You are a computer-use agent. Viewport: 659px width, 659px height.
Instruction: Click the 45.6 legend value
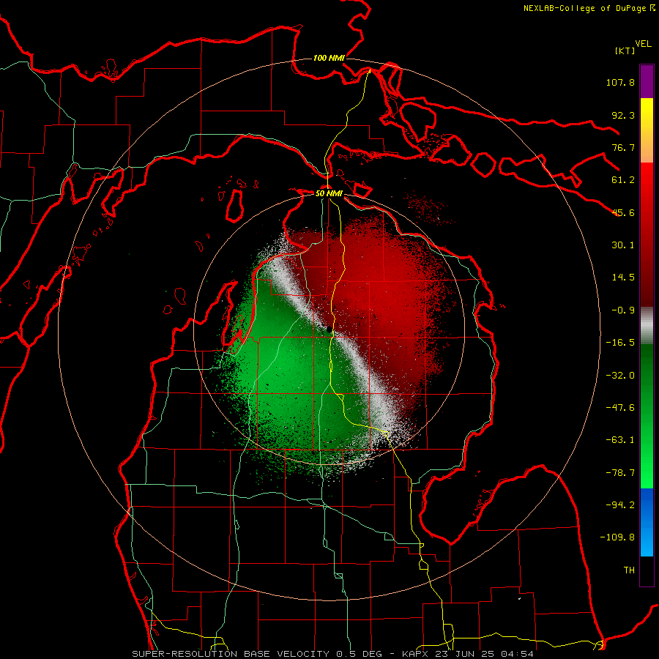pos(623,212)
